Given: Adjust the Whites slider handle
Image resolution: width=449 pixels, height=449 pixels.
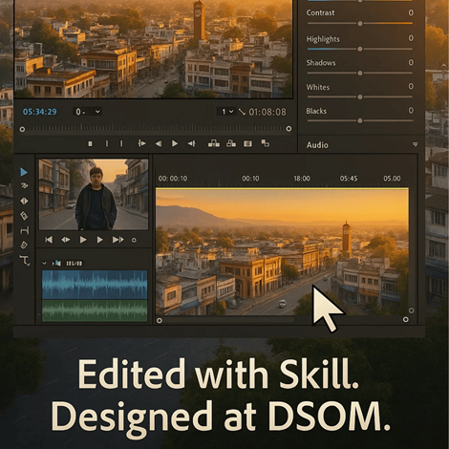Looking at the screenshot, I should (360, 96).
